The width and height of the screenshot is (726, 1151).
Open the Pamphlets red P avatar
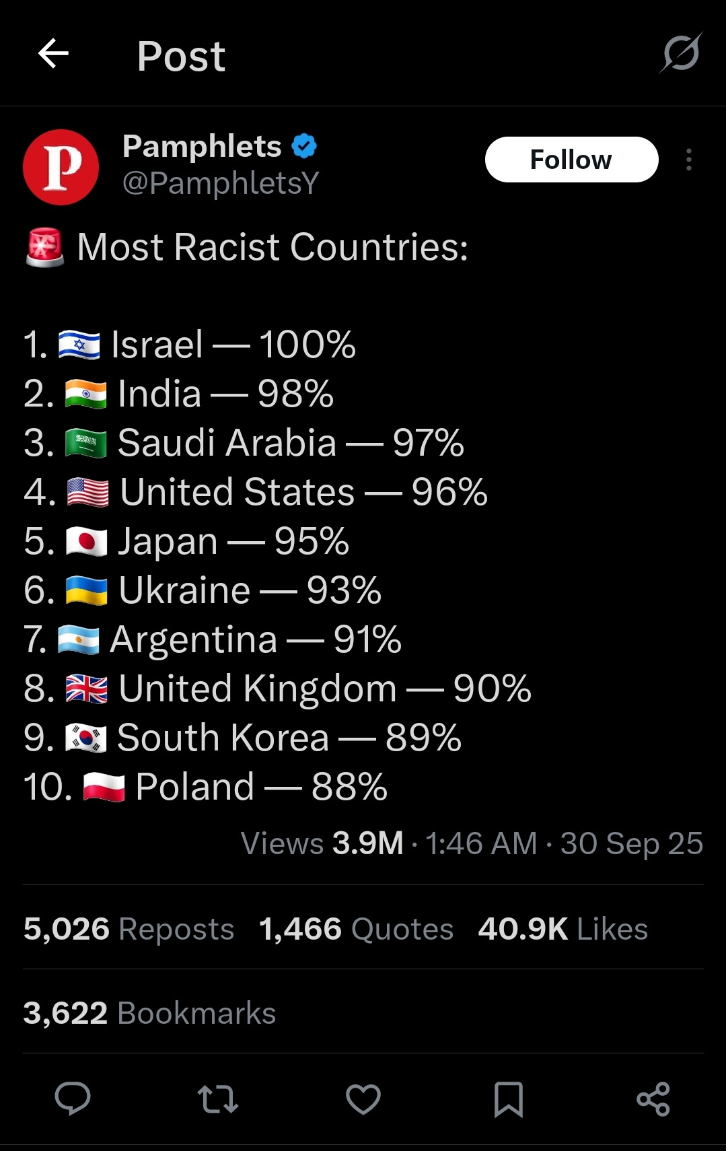tap(61, 167)
